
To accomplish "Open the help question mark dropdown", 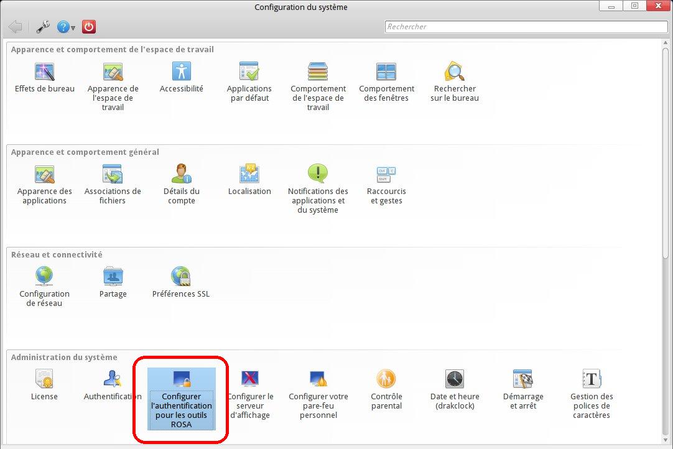I will point(66,27).
